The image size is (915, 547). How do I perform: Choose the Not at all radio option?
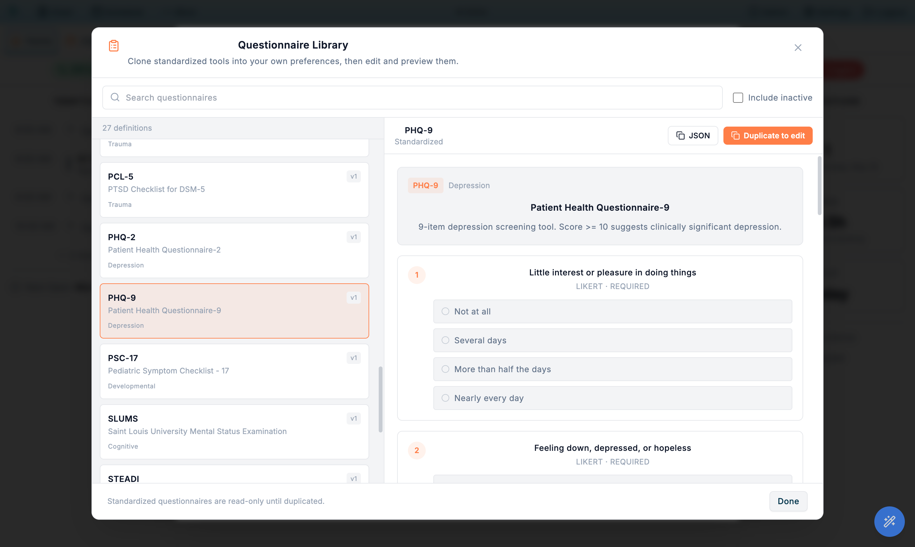click(612, 312)
